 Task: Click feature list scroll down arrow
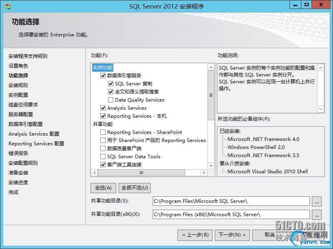211,166
